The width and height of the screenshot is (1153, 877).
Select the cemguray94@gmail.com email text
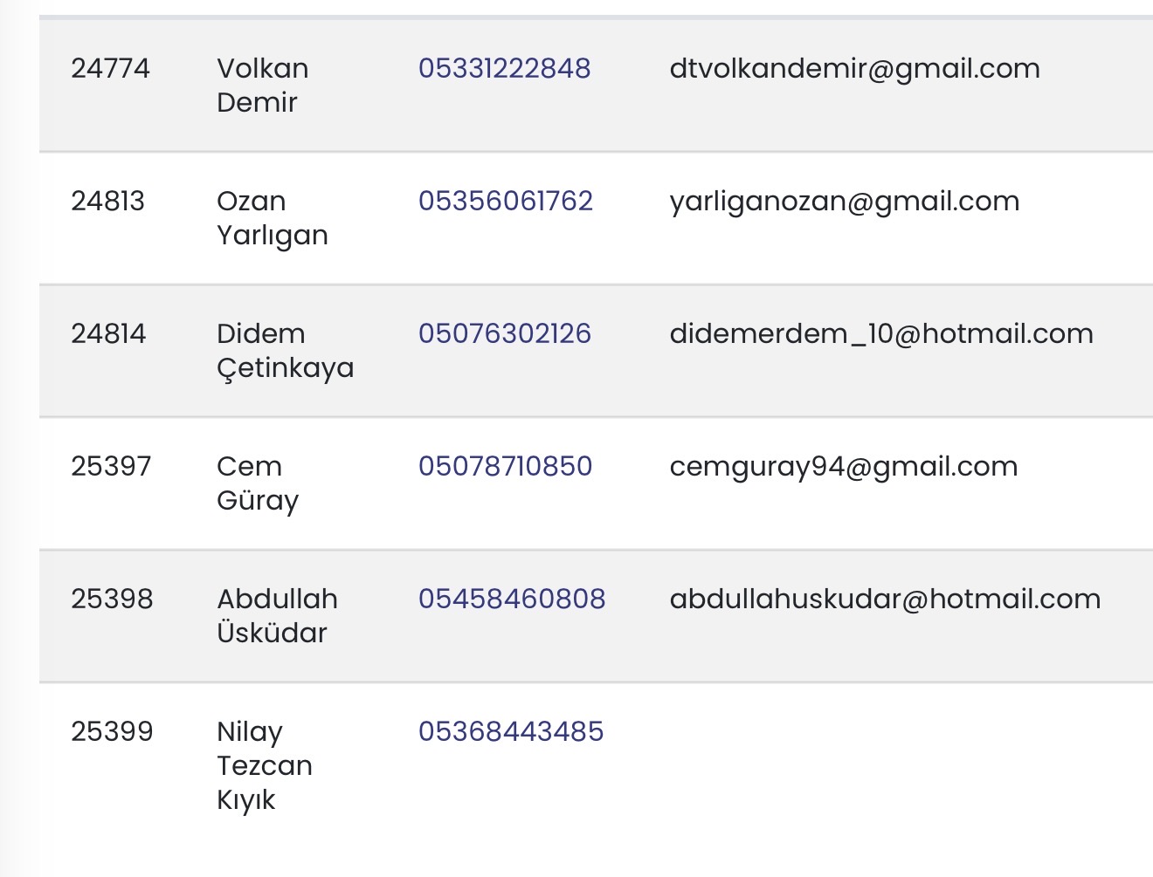843,467
